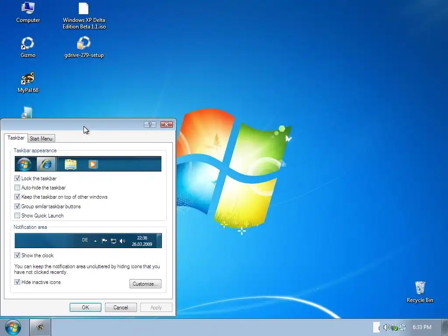Select the gdrive-279-setup installer icon

[84, 47]
